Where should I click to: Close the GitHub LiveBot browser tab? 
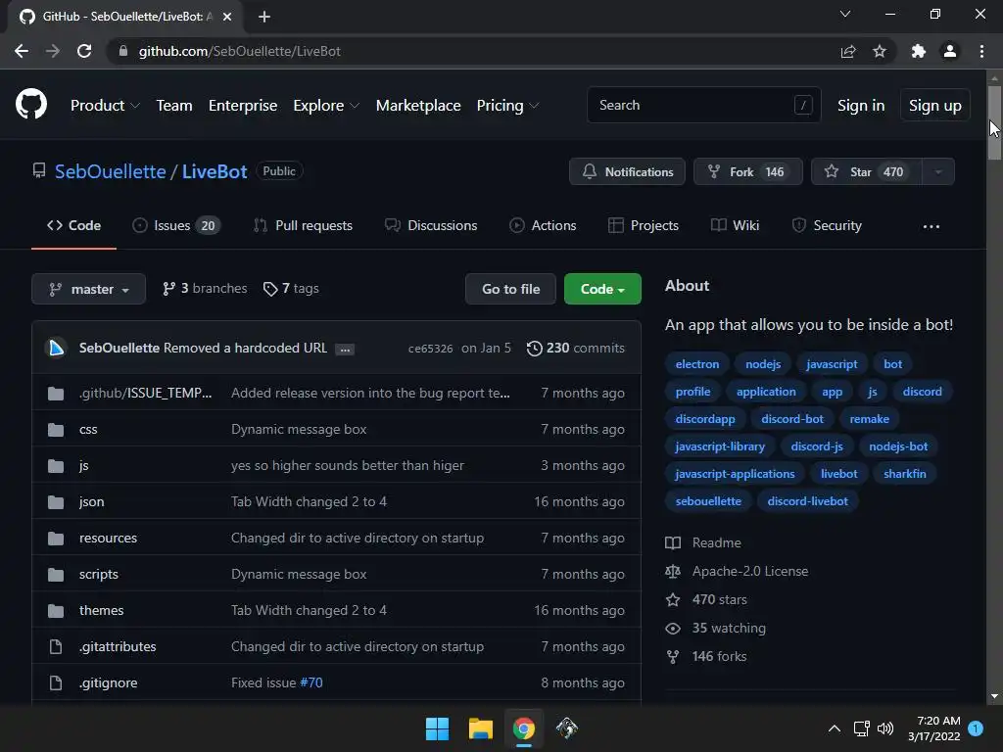(227, 17)
